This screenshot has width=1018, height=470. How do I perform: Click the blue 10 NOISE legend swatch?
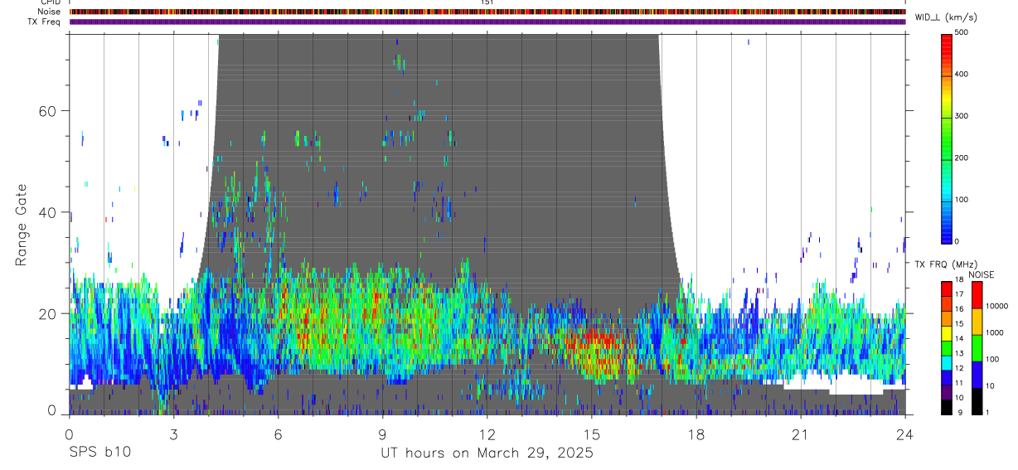(x=977, y=375)
